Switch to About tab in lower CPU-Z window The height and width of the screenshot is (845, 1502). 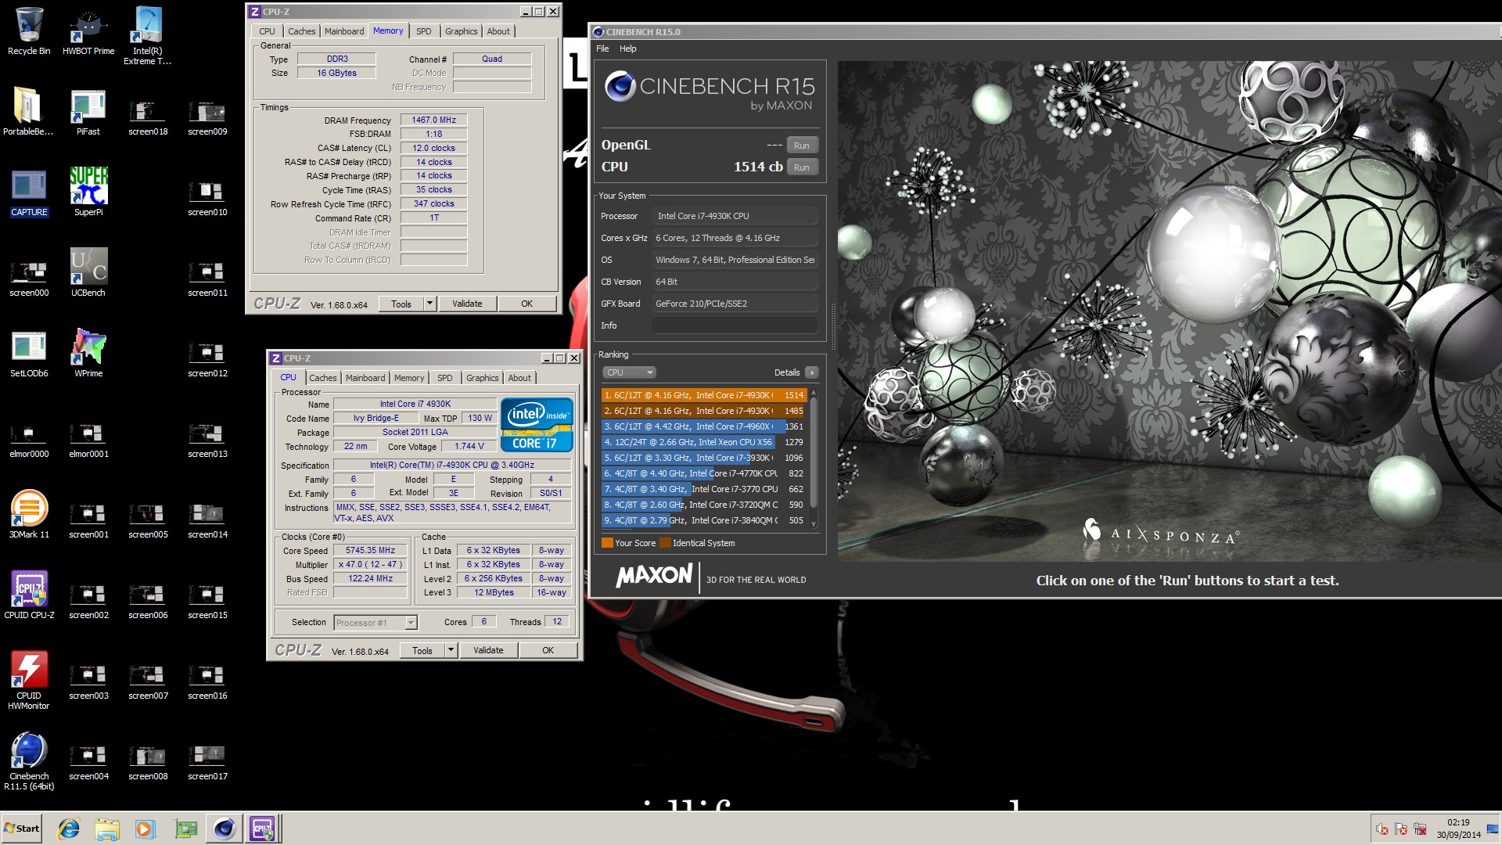[x=519, y=378]
